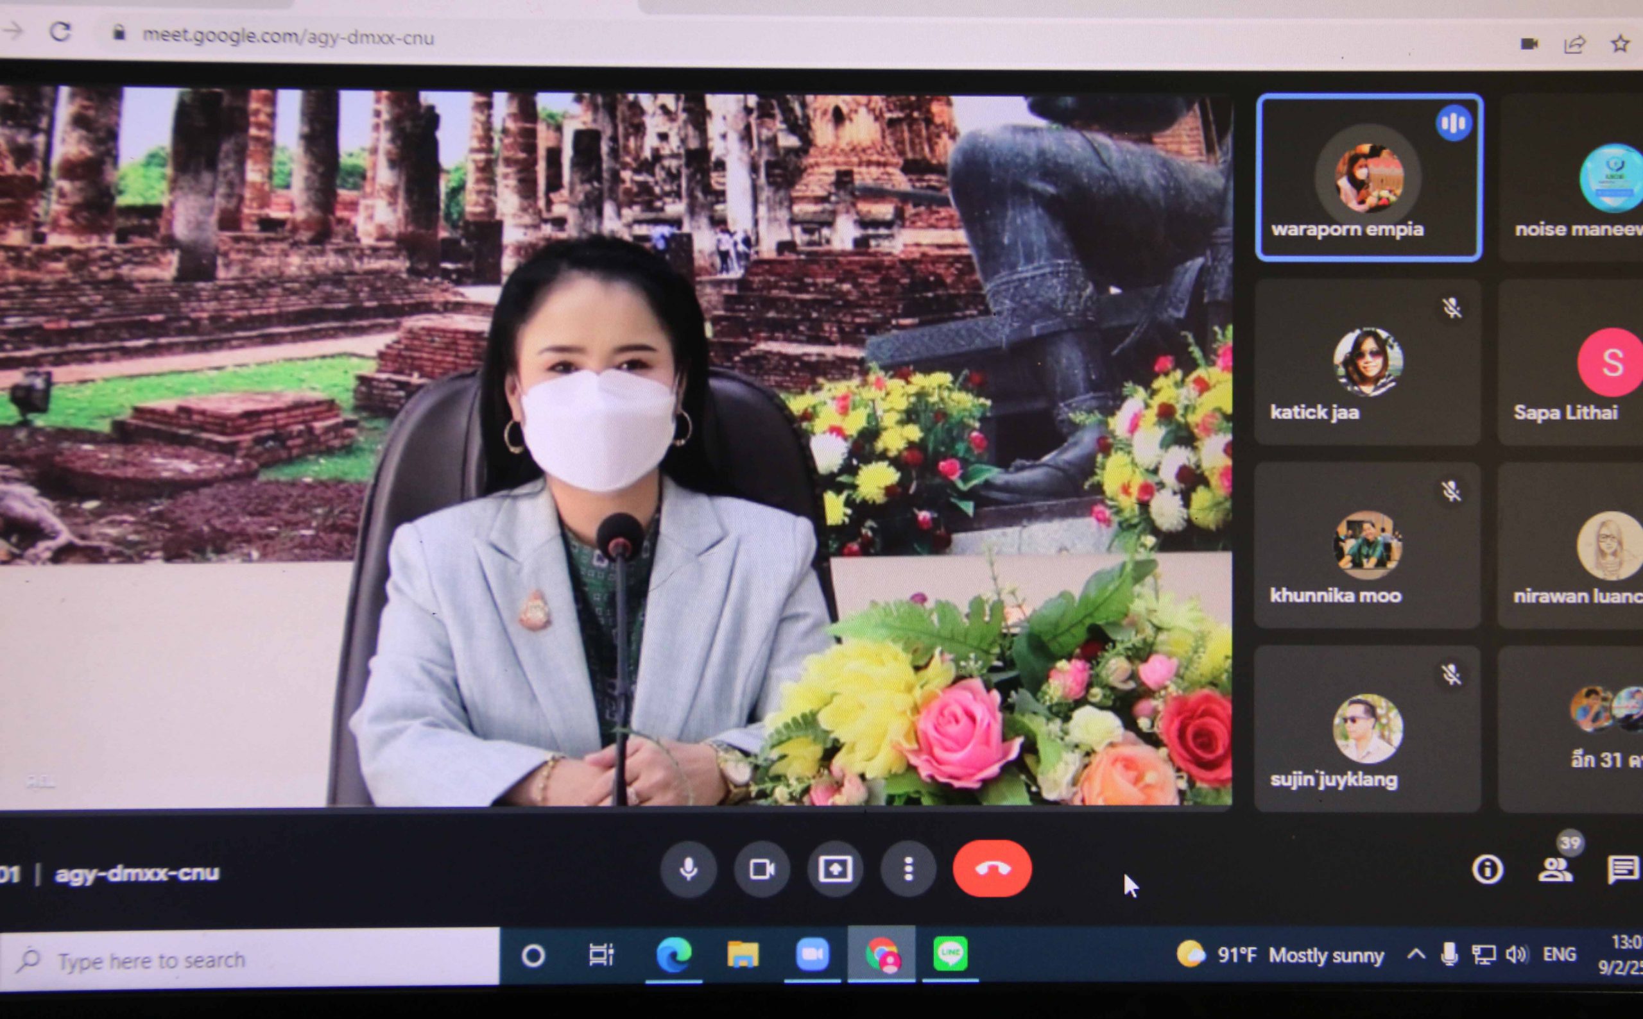Open the three-dot more options menu
The width and height of the screenshot is (1643, 1019).
pos(909,870)
